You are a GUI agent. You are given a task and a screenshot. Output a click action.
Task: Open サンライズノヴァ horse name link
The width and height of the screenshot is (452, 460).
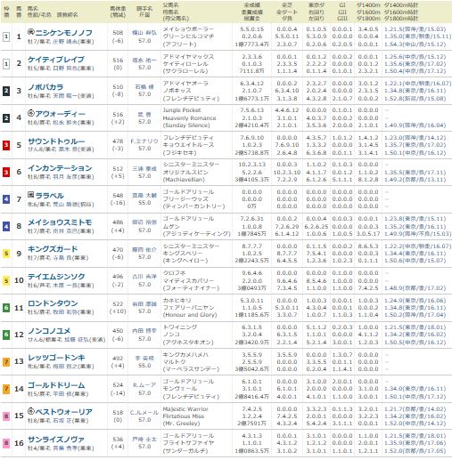coord(56,440)
